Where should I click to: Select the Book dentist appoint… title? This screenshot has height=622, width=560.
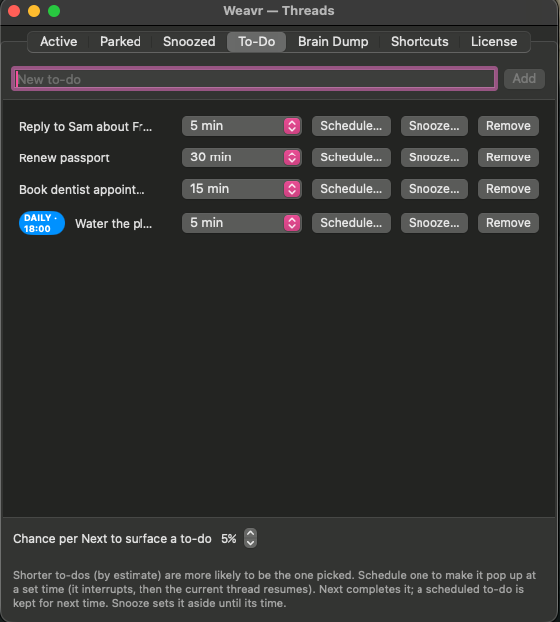click(82, 190)
